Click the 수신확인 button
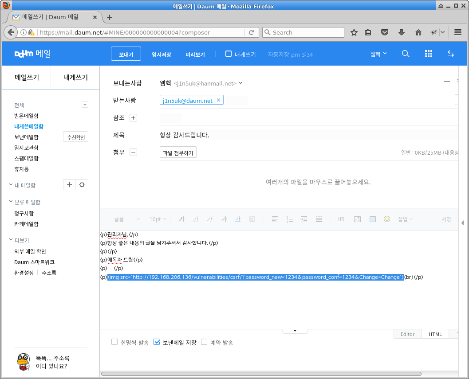 (76, 137)
